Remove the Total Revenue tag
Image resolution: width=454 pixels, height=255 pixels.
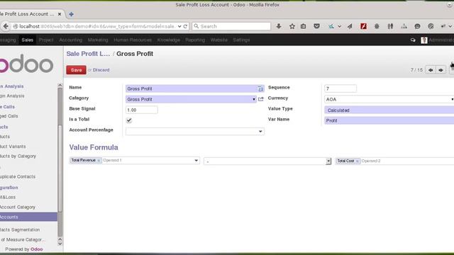tap(99, 161)
